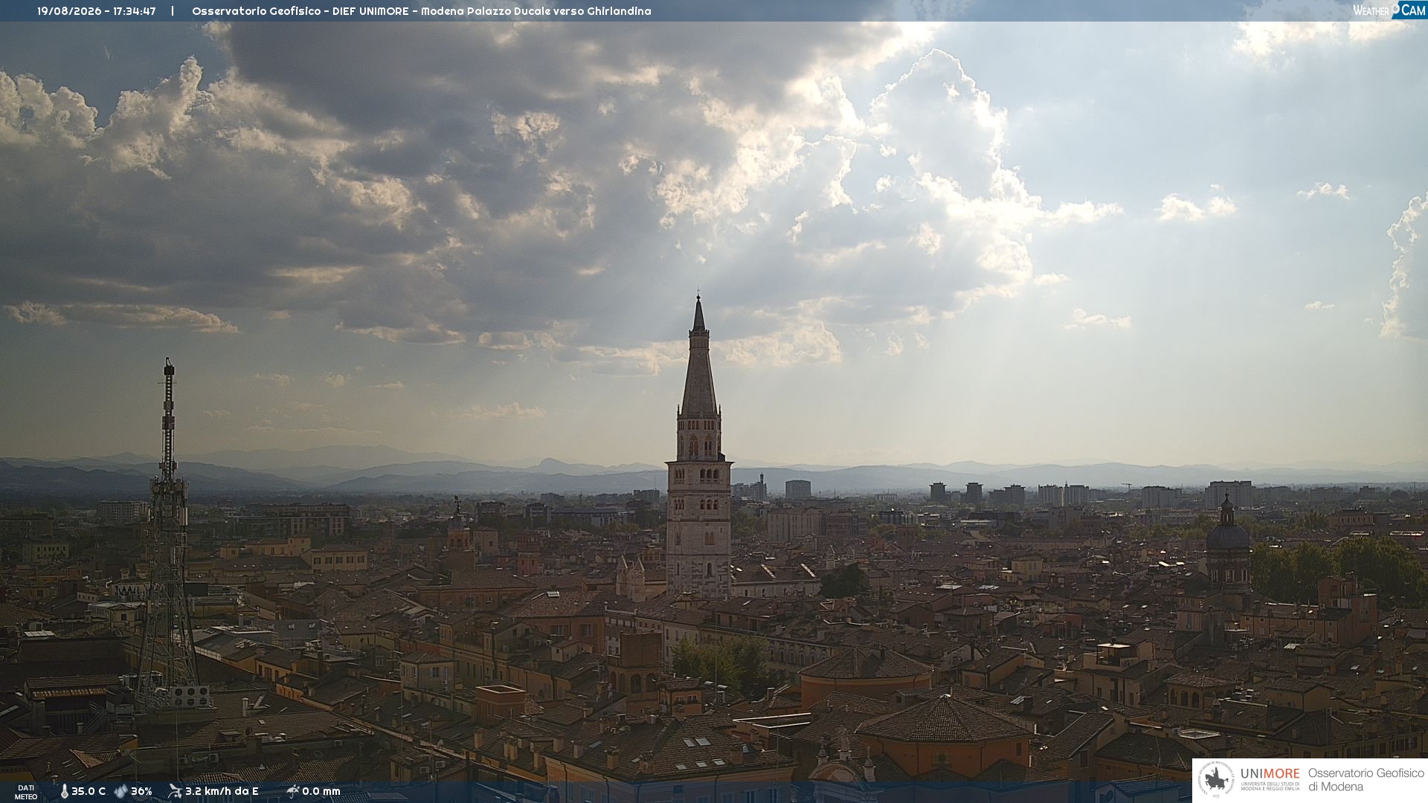Click the 36% humidity value

tap(141, 791)
